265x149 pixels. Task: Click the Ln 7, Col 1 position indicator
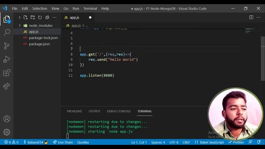139,142
